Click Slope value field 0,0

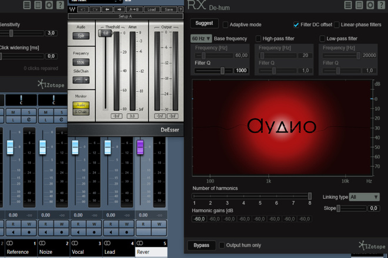click(x=373, y=208)
